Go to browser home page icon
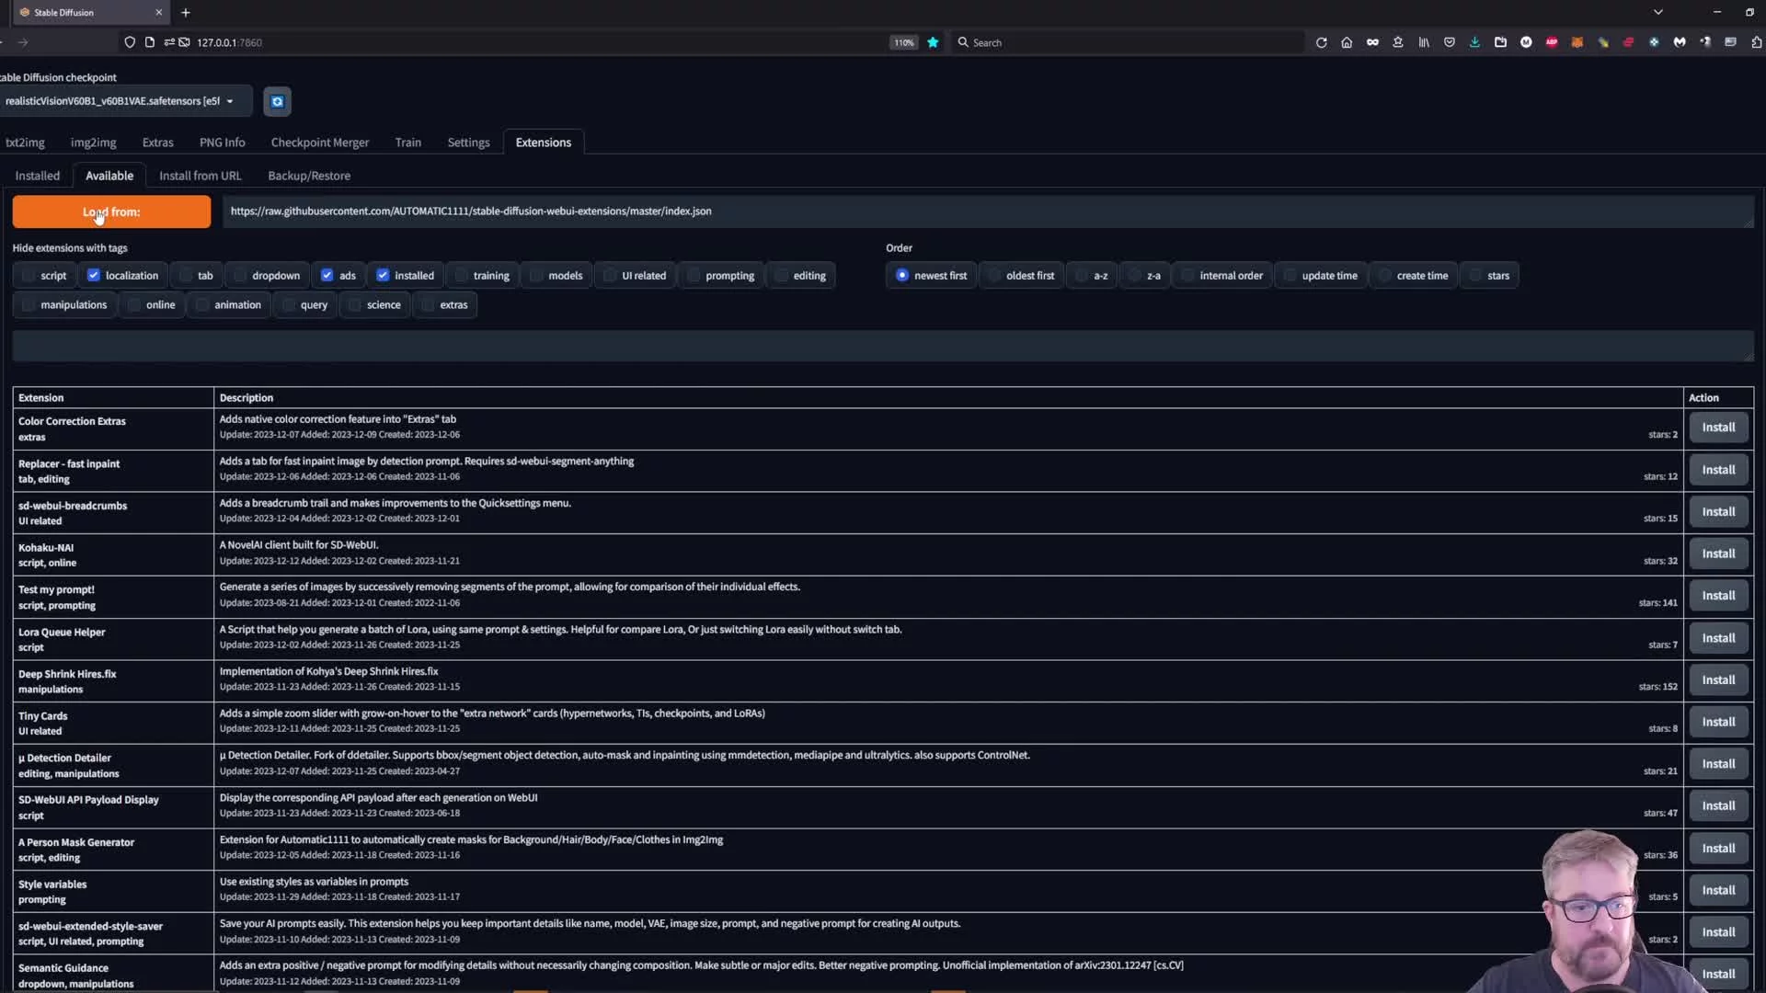1766x993 pixels. point(1347,42)
